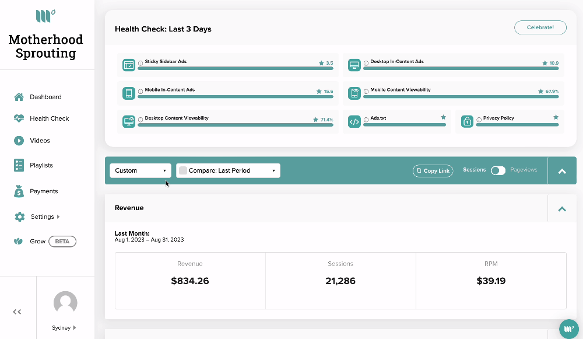Viewport: 583px width, 339px height.
Task: Expand the Settings submenu arrow
Action: 58,216
